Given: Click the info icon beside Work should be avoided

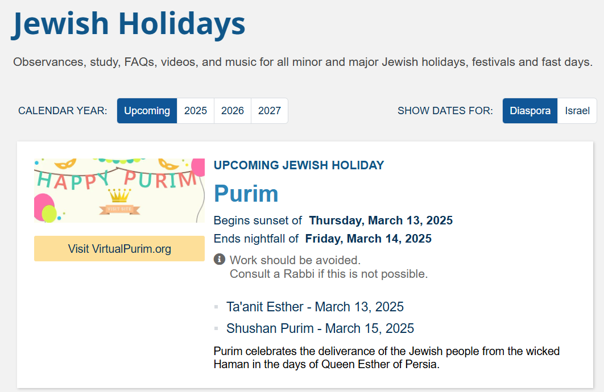Looking at the screenshot, I should click(219, 260).
